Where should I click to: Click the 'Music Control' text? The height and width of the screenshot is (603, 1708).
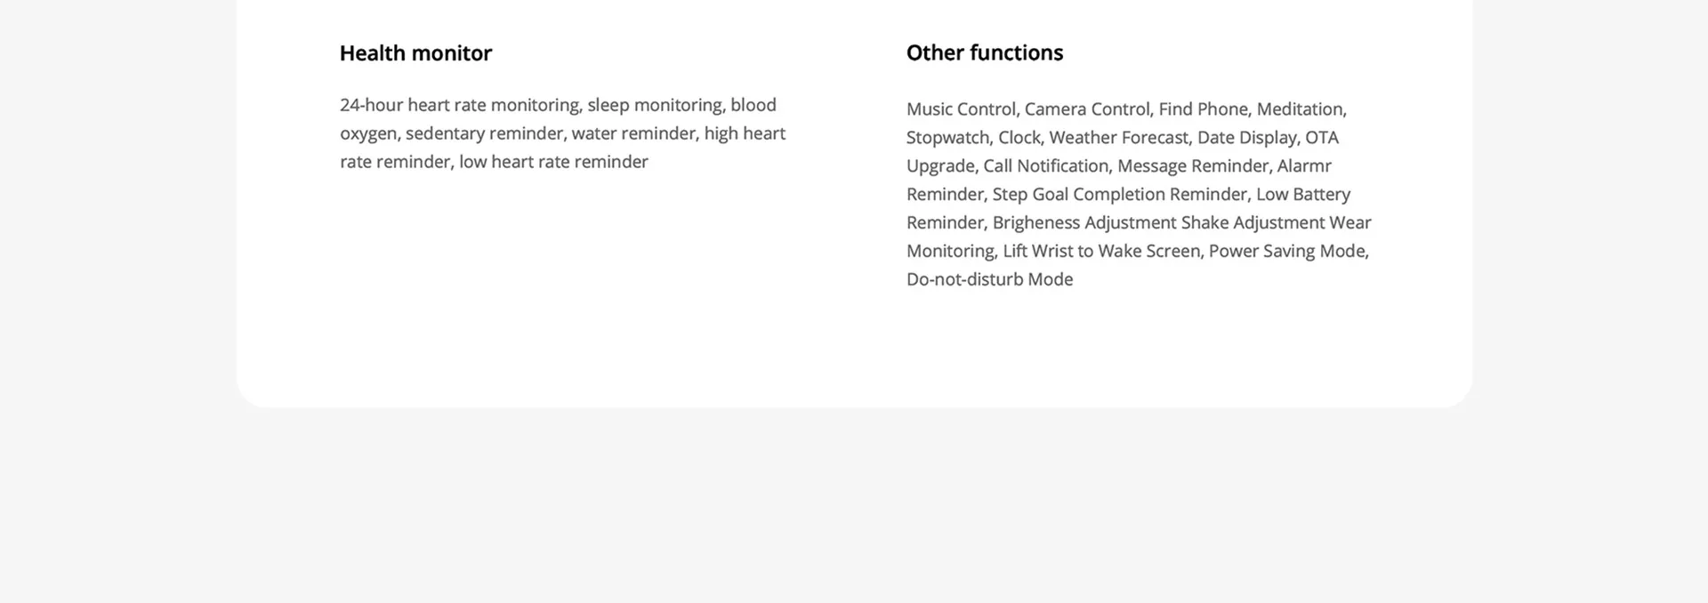click(x=961, y=109)
